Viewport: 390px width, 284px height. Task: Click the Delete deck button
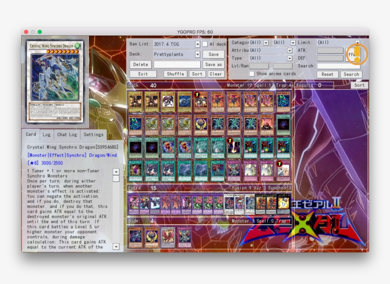pos(140,65)
